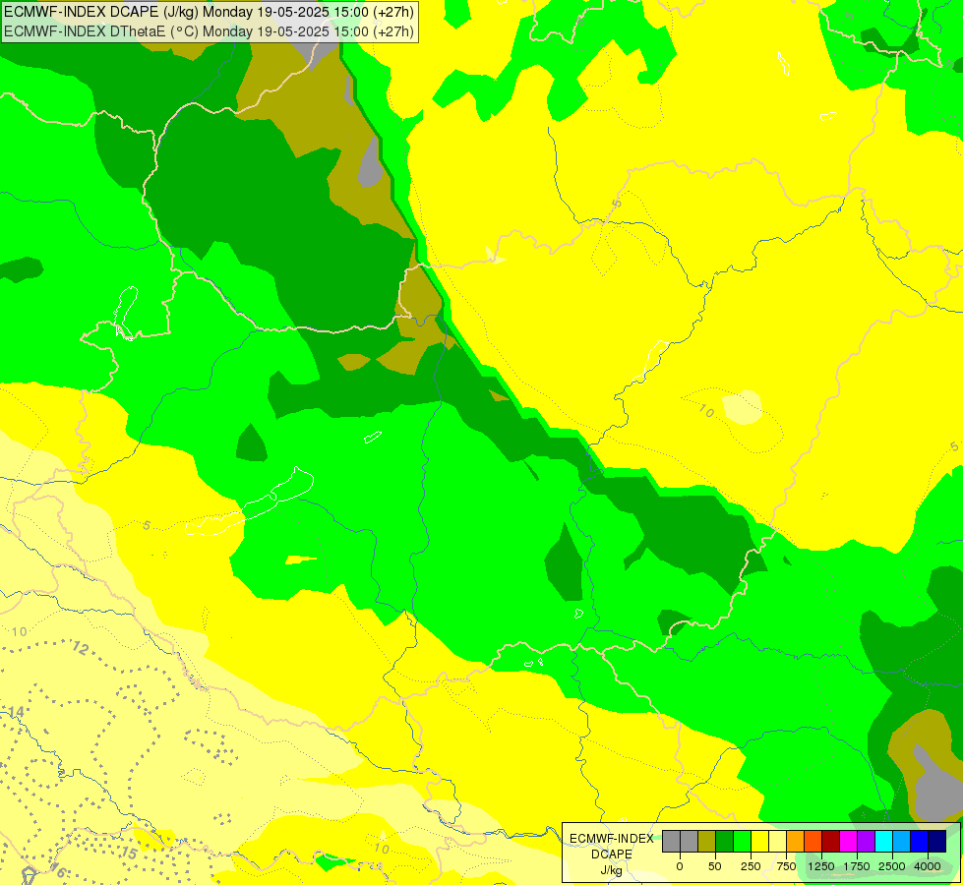This screenshot has width=963, height=885.
Task: Click the vivid yellow legend swatch after 250
Action: tap(759, 842)
